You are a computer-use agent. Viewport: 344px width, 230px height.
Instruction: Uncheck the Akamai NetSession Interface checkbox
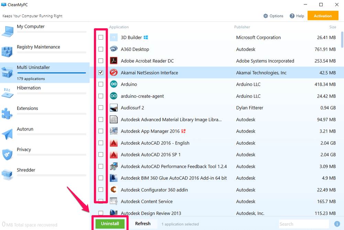pos(101,73)
